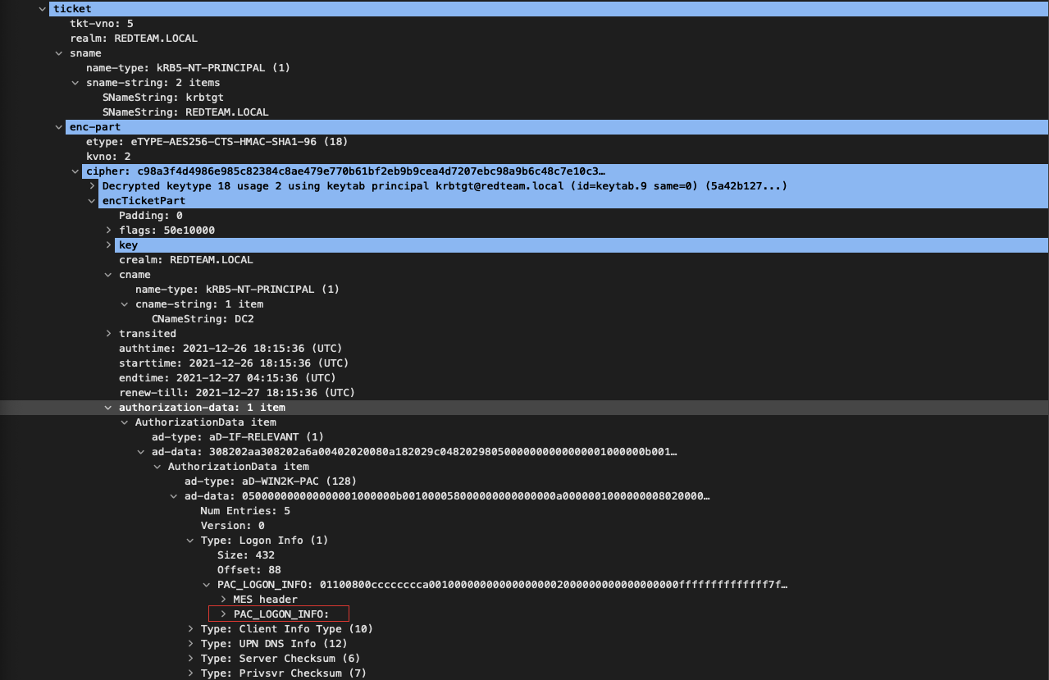Collapse the top-level ticket tree node

[x=43, y=9]
